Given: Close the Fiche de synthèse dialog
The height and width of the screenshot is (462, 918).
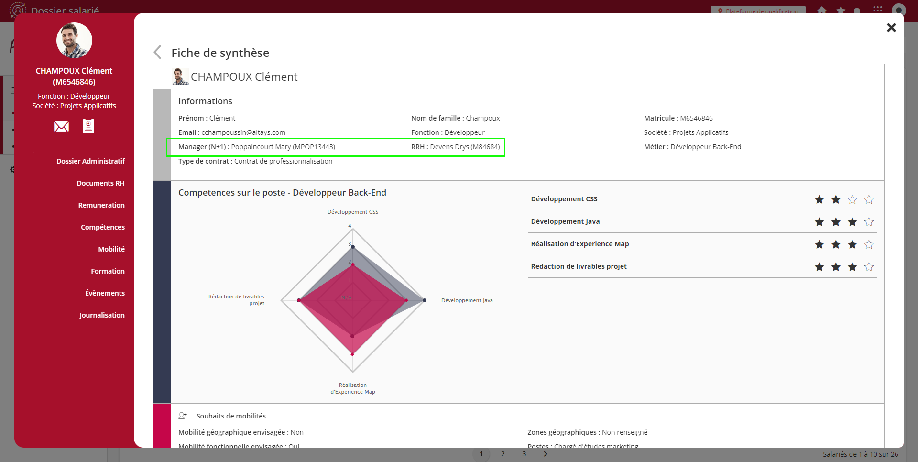Looking at the screenshot, I should [x=891, y=28].
